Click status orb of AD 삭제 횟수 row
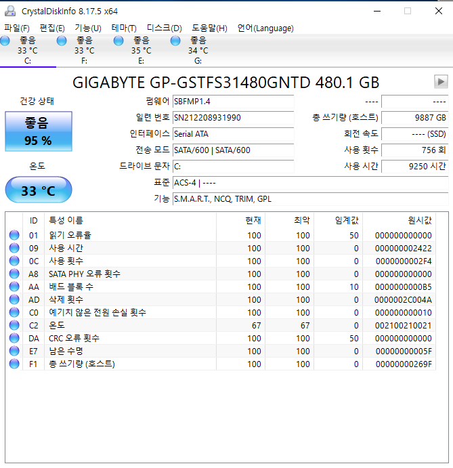 pos(14,299)
